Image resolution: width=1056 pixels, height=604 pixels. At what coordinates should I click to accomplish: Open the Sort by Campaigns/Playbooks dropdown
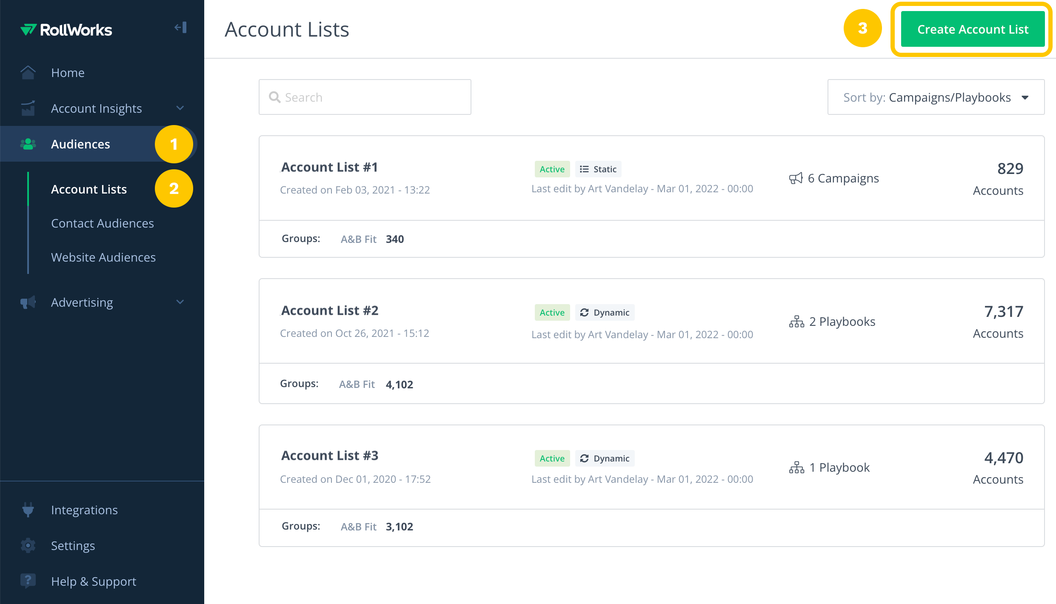pyautogui.click(x=936, y=97)
